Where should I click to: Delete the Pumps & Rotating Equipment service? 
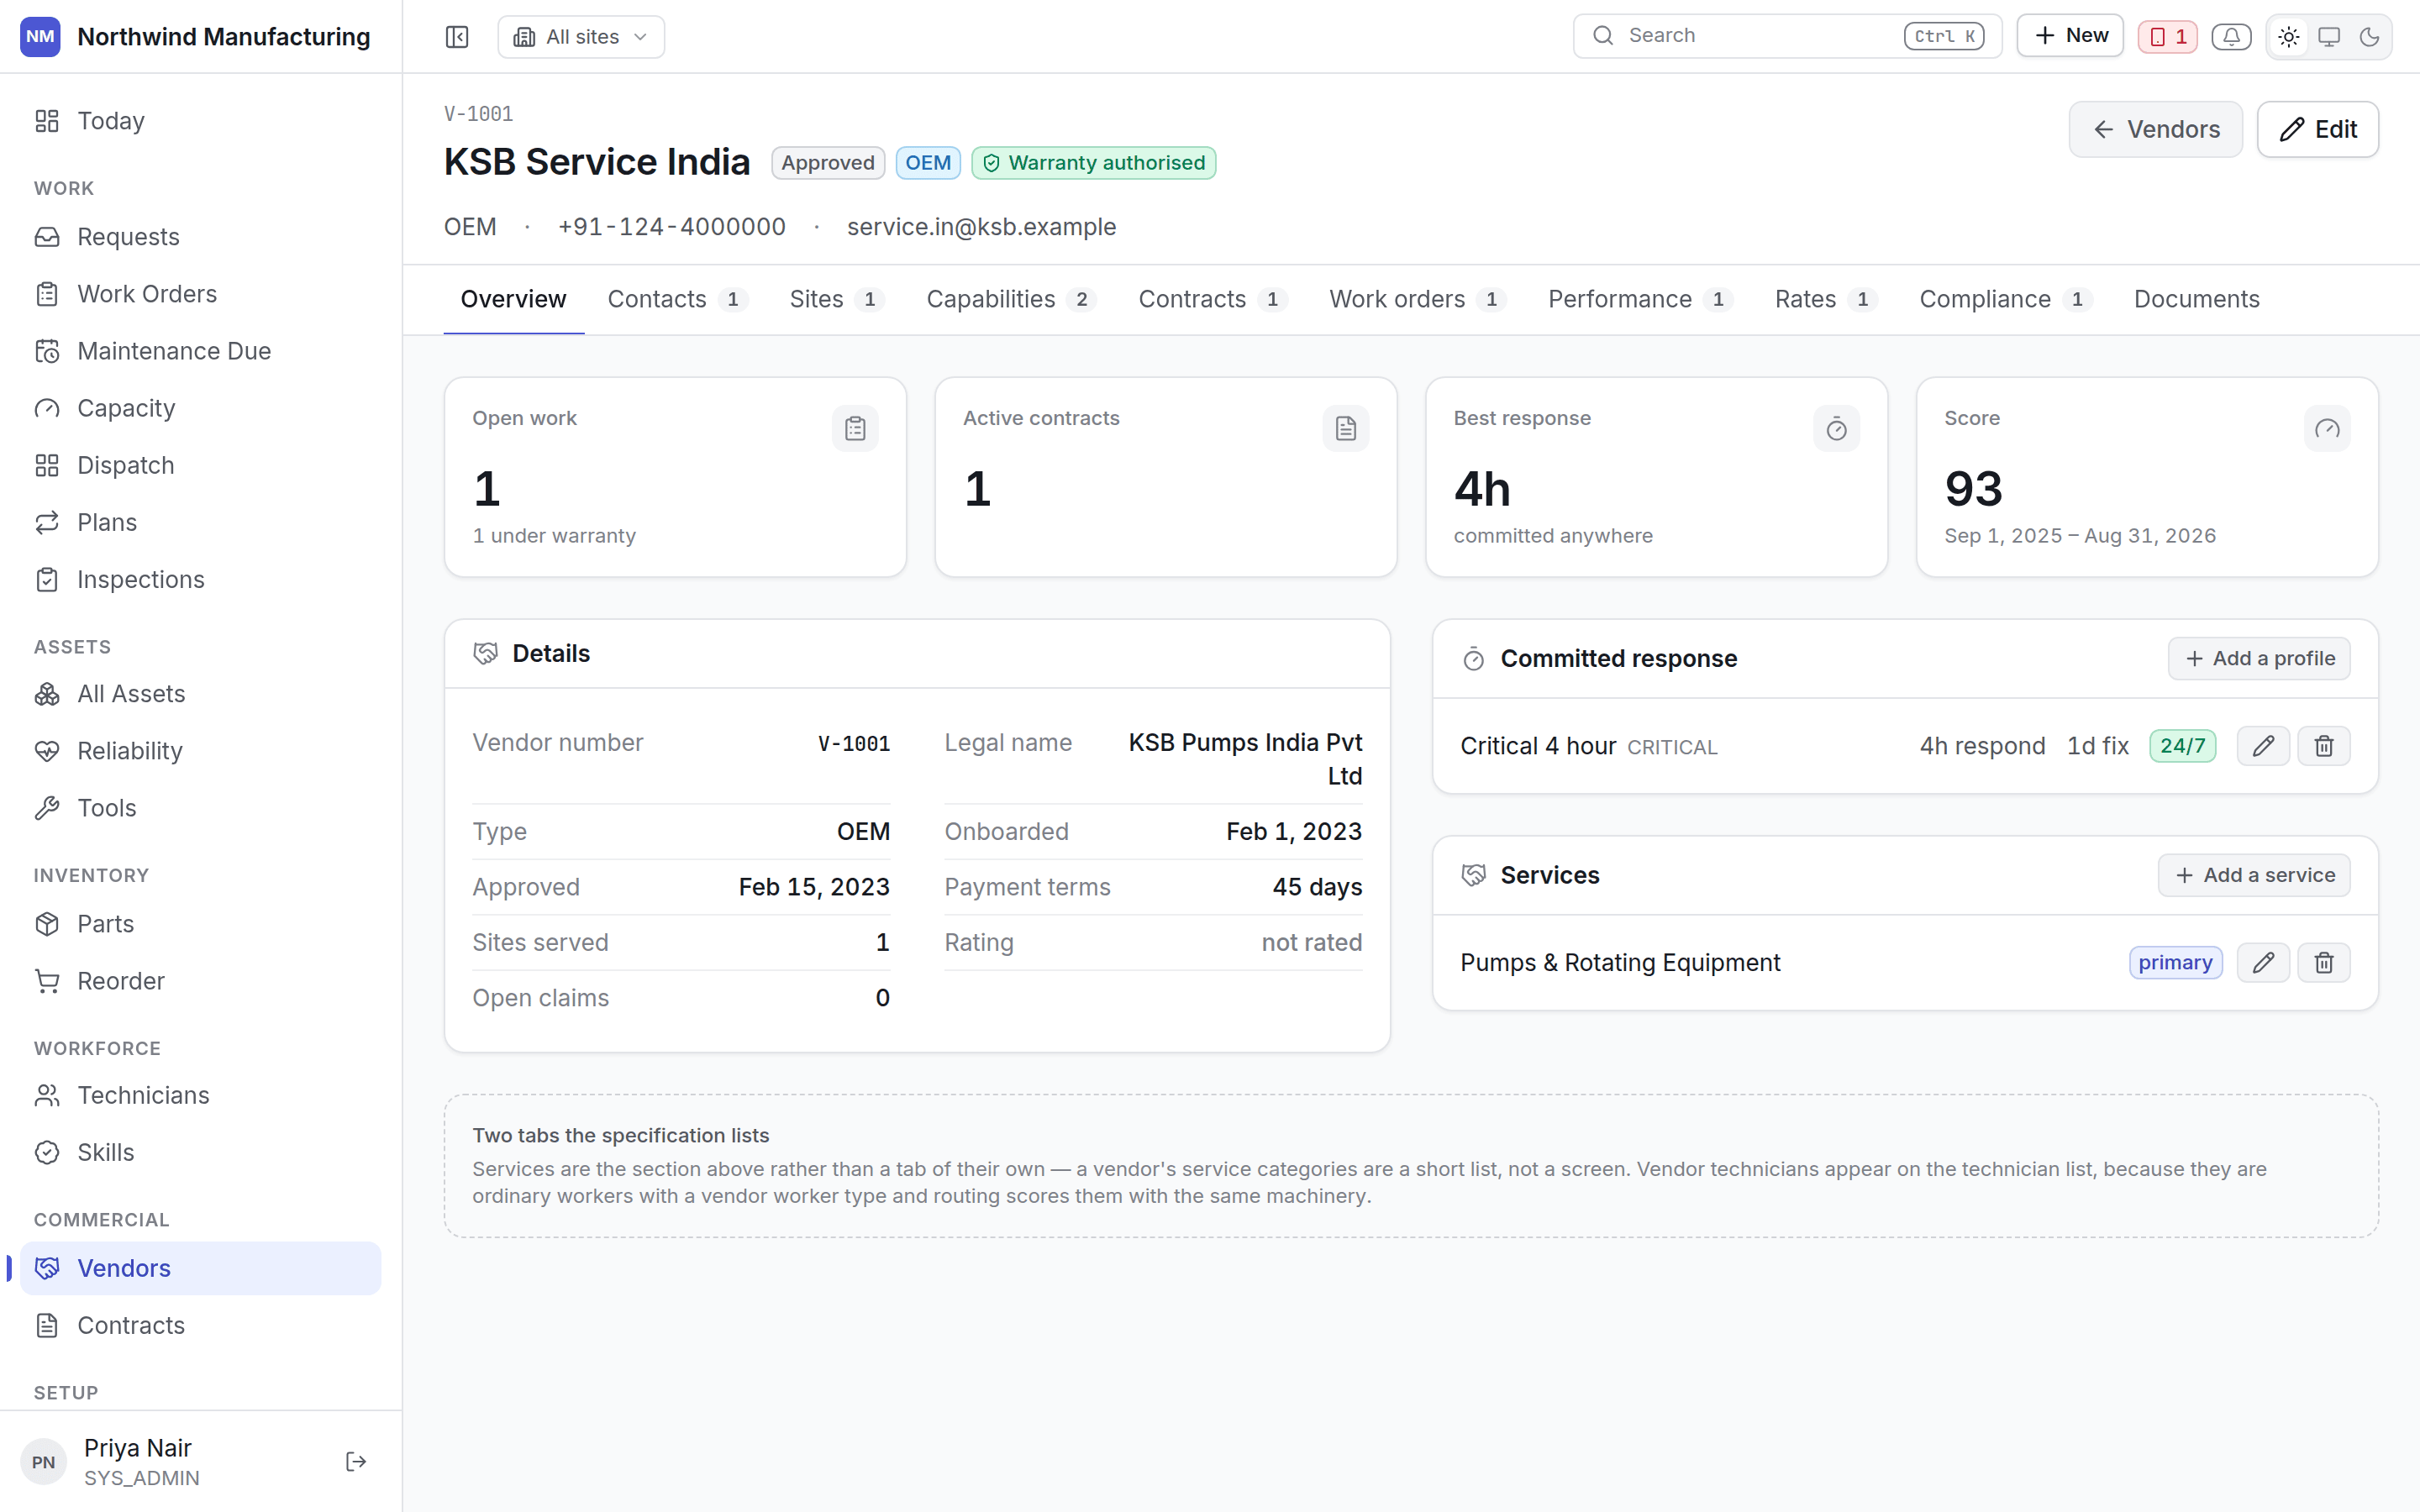pyautogui.click(x=2324, y=963)
